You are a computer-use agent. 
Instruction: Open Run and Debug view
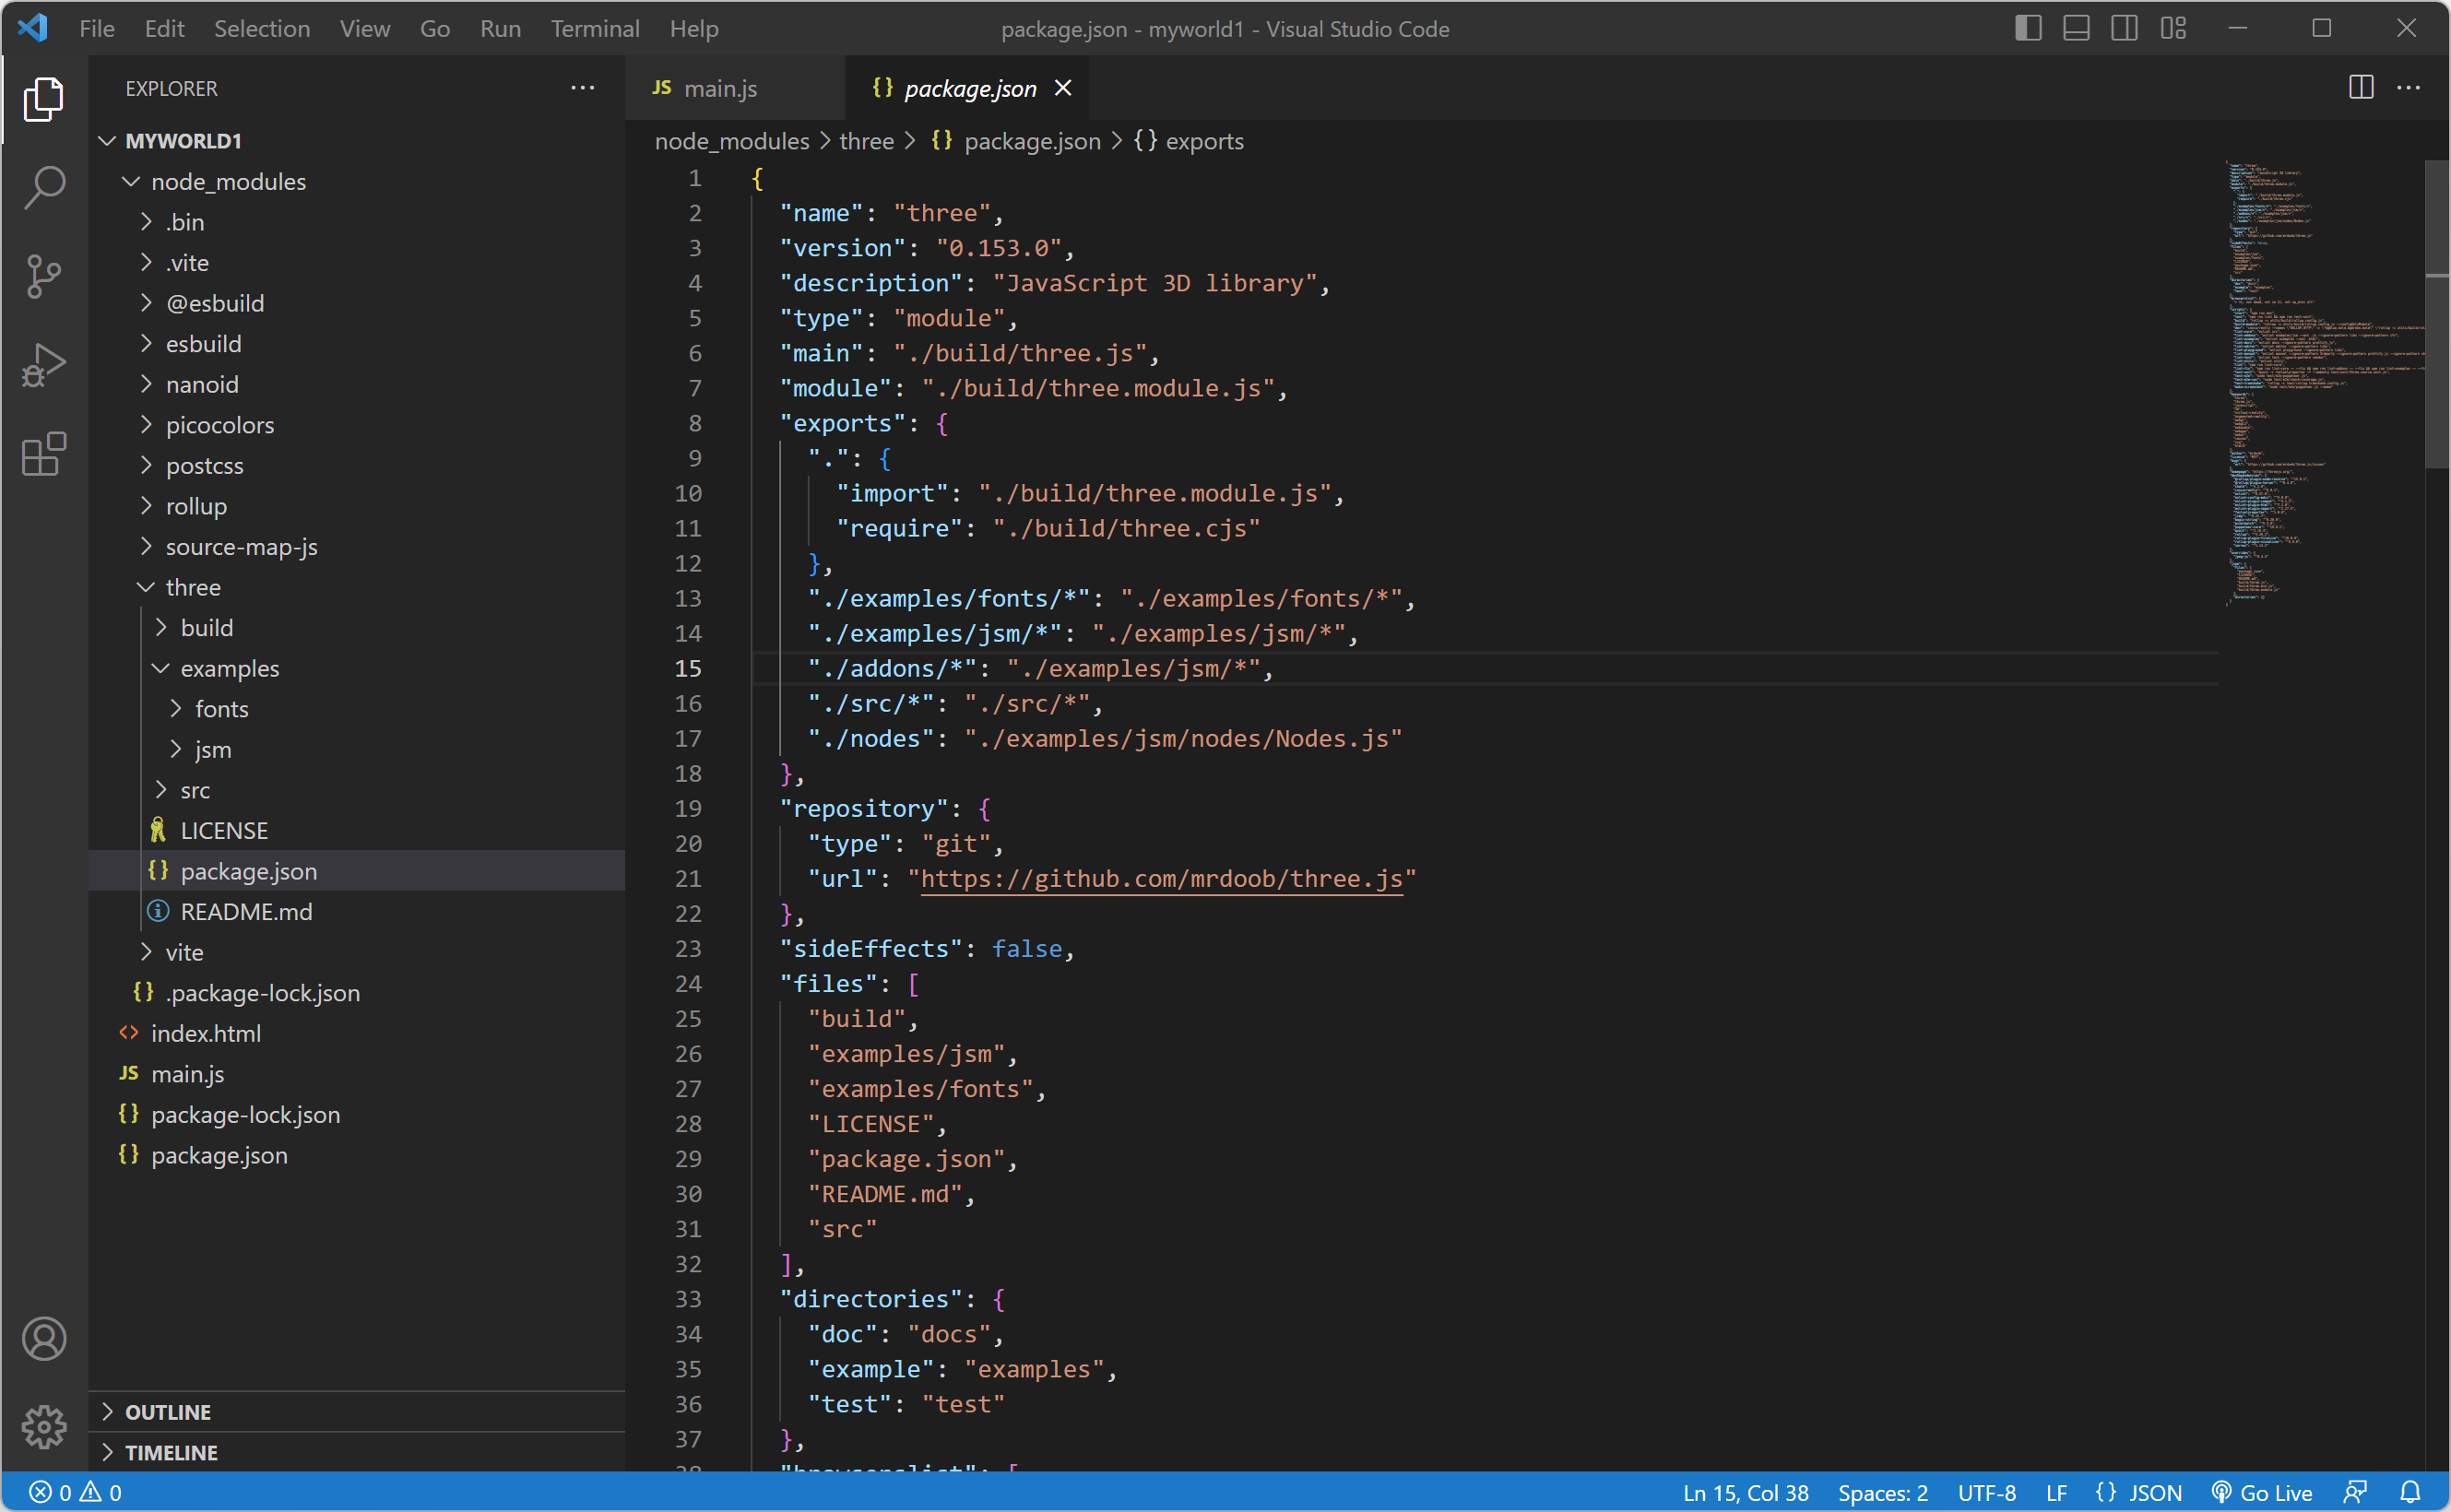tap(44, 365)
